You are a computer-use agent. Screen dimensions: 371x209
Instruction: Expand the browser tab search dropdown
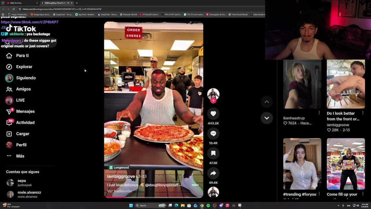3,3
